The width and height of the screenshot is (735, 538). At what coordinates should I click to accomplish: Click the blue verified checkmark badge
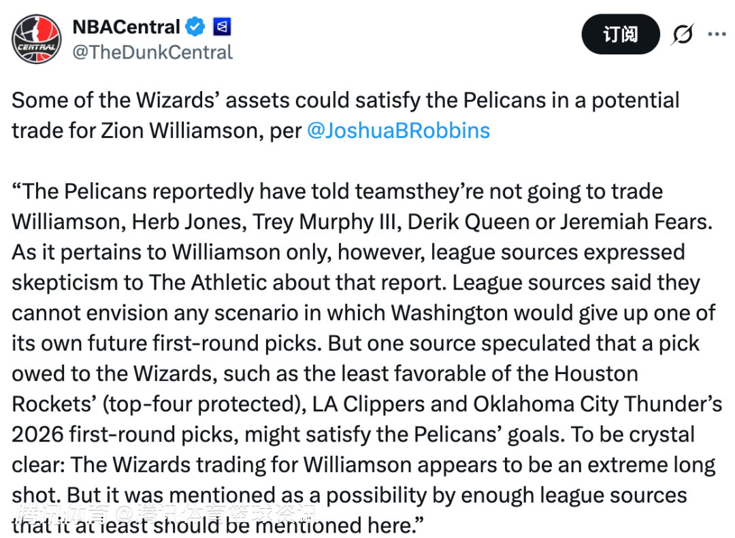(196, 27)
